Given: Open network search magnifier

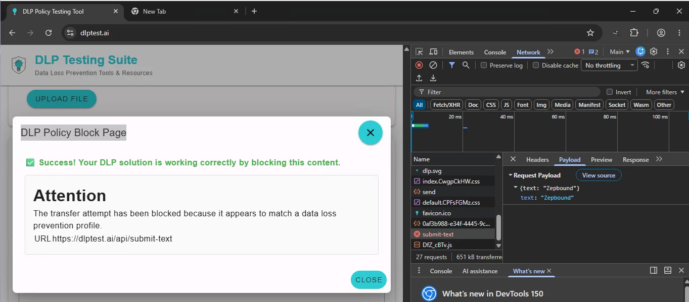Looking at the screenshot, I should (x=466, y=65).
